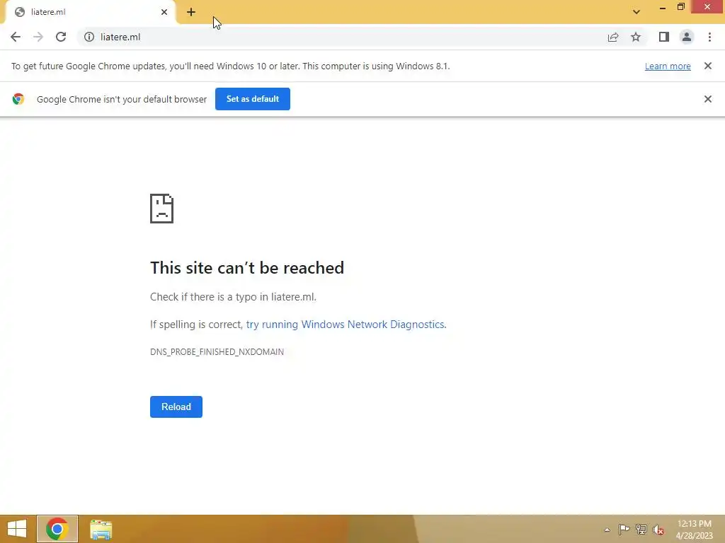Share this page icon in address bar

(613, 37)
